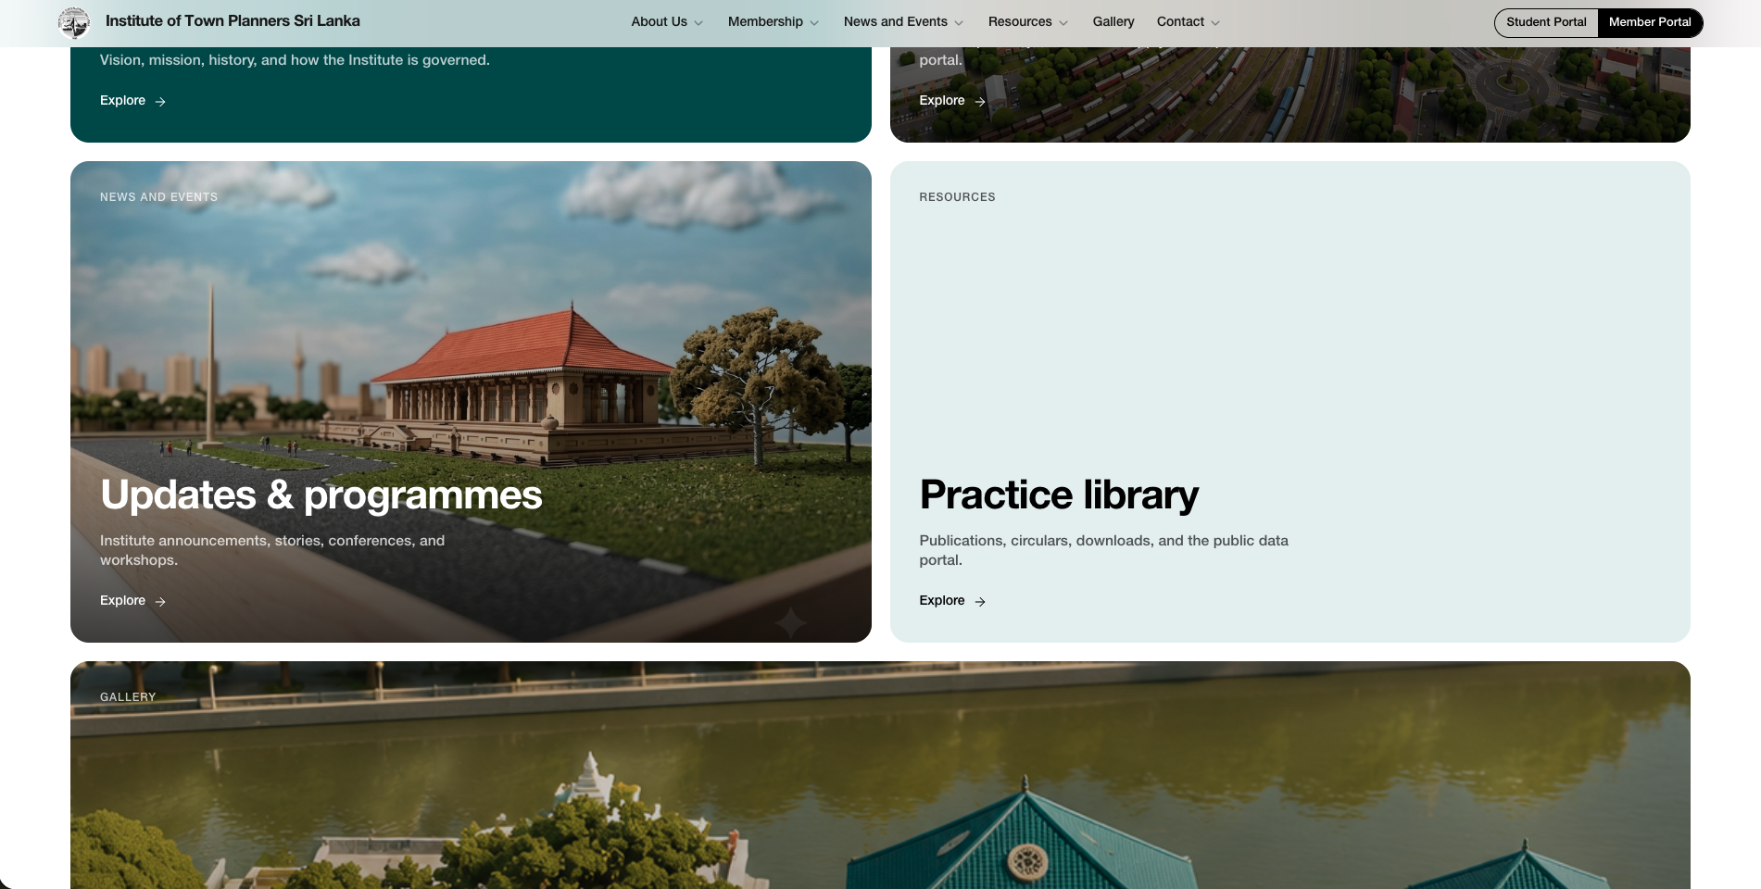Click the Explore arrow on the railway aerial card

980,102
